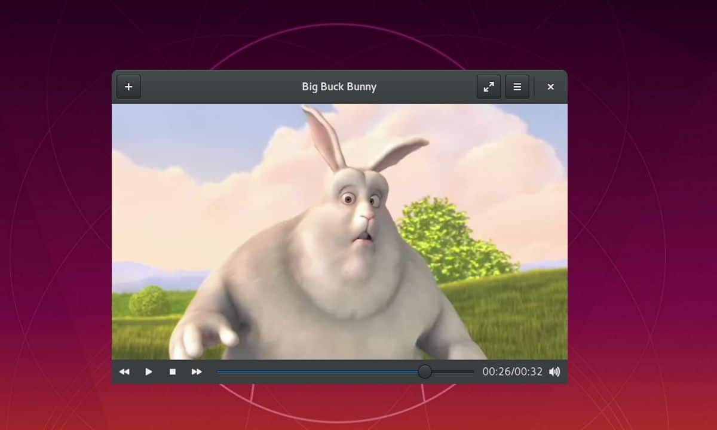The width and height of the screenshot is (717, 430).
Task: Close the Big Buck Bunny player window
Action: 551,87
